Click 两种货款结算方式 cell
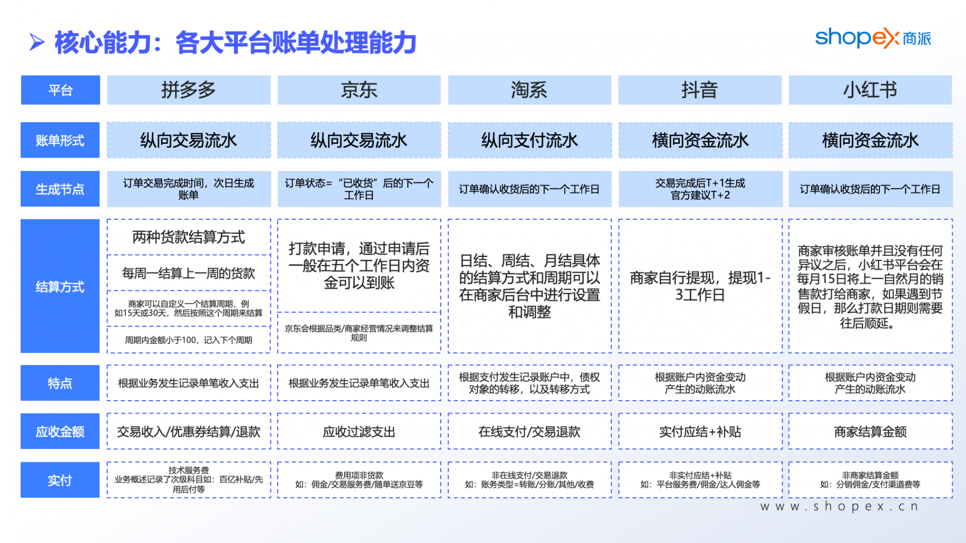Viewport: 966px width, 543px height. pyautogui.click(x=189, y=237)
